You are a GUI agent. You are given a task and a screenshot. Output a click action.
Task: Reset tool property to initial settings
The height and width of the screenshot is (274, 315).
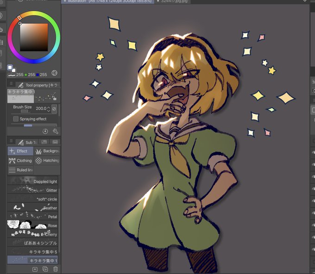[x=45, y=131]
